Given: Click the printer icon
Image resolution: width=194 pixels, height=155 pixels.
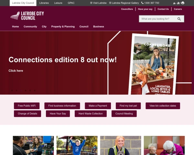Looking at the screenshot, I should [x=183, y=3].
